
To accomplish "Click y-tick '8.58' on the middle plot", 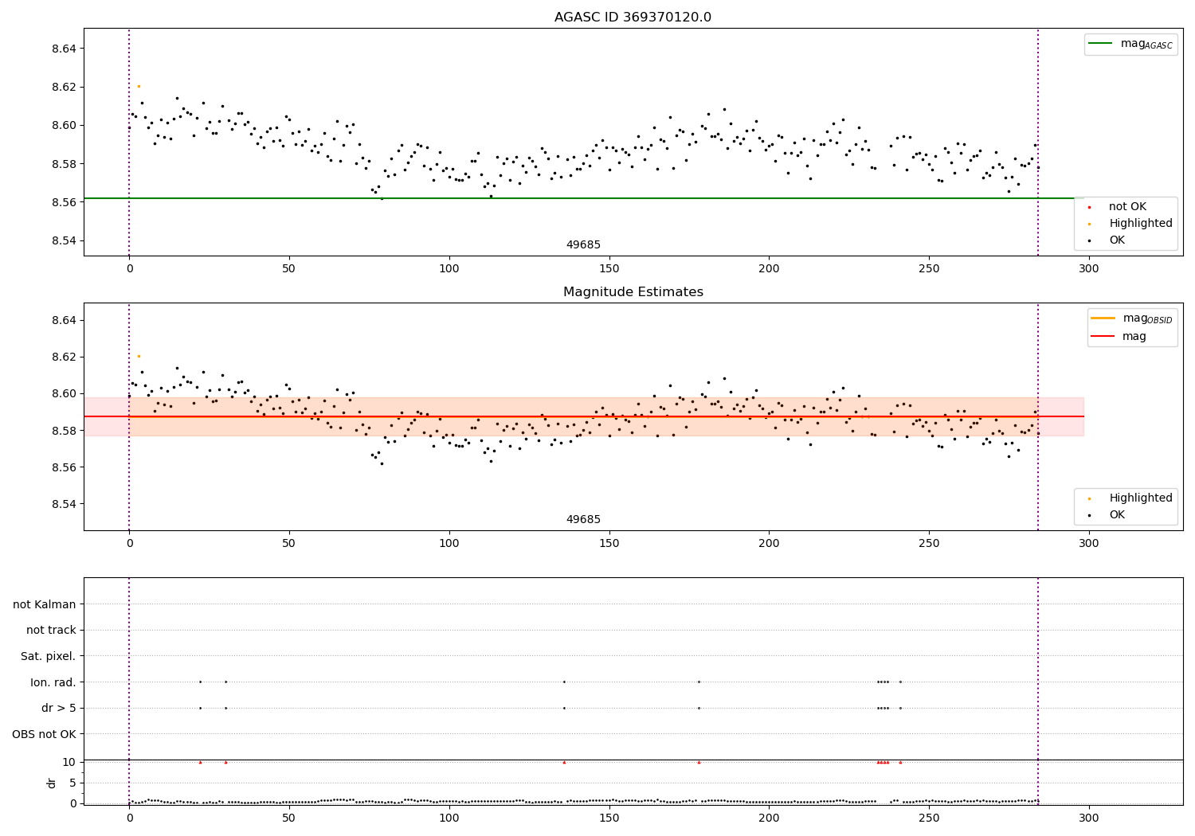I will 63,431.
